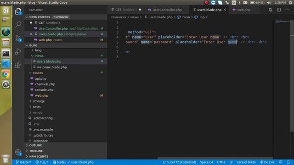Open the Source Control view
294x165 pixels.
coord(18,38)
